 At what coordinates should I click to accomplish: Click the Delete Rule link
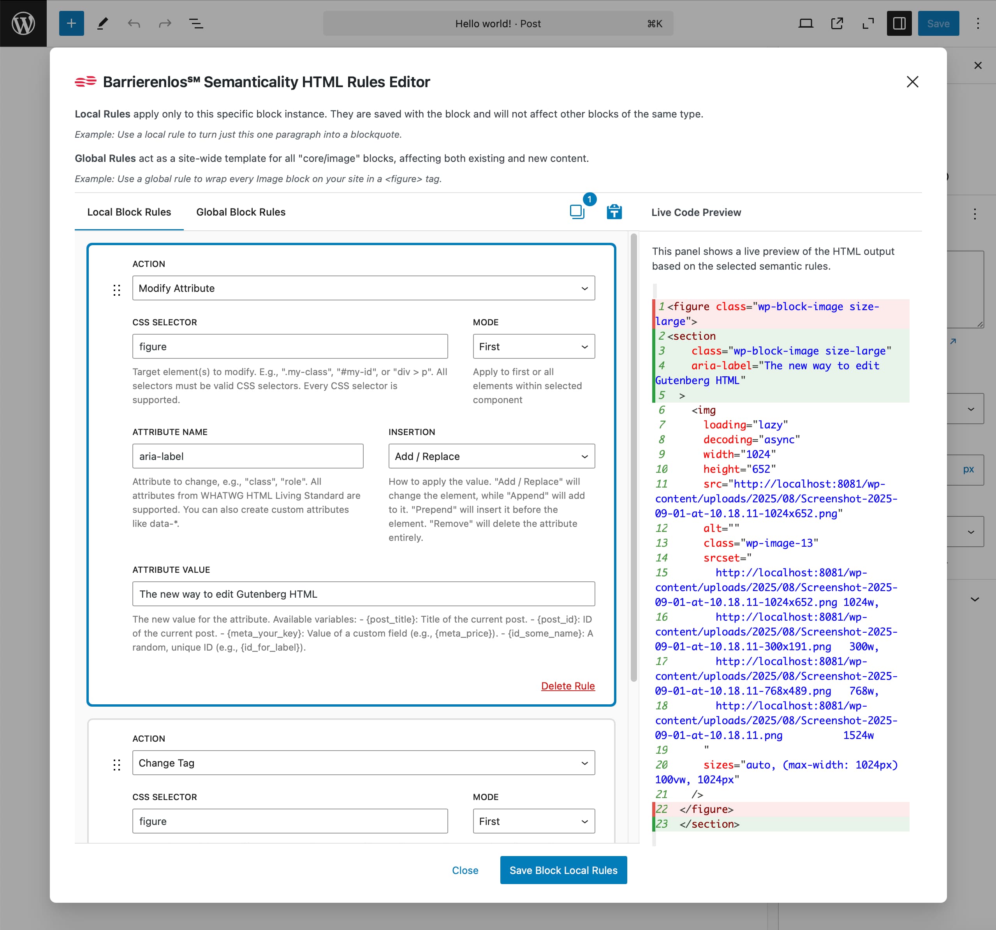click(x=568, y=686)
